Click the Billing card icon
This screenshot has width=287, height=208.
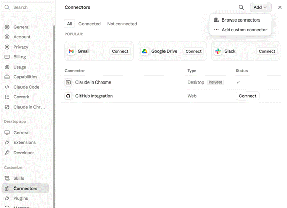click(x=7, y=57)
